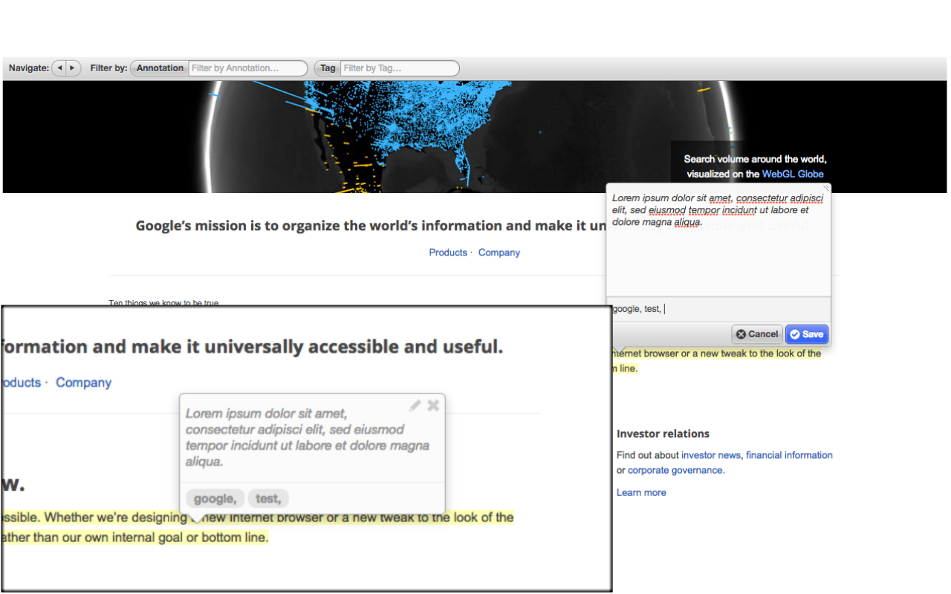Viewport: 951px width, 594px height.
Task: Grab the resize handle corner of the editor
Action: [826, 189]
